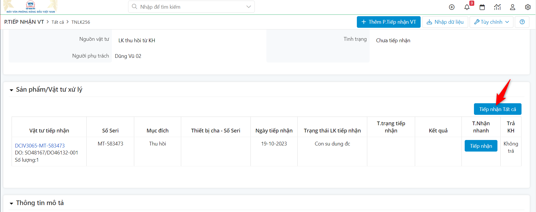
Task: Click 'Nhập dữ liệu' import button
Action: pos(445,22)
